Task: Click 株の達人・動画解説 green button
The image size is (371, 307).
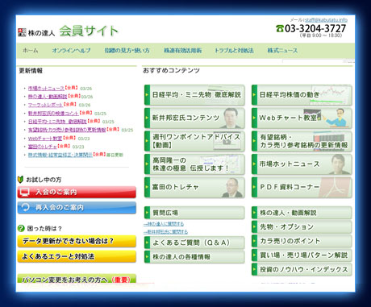Action: point(302,213)
